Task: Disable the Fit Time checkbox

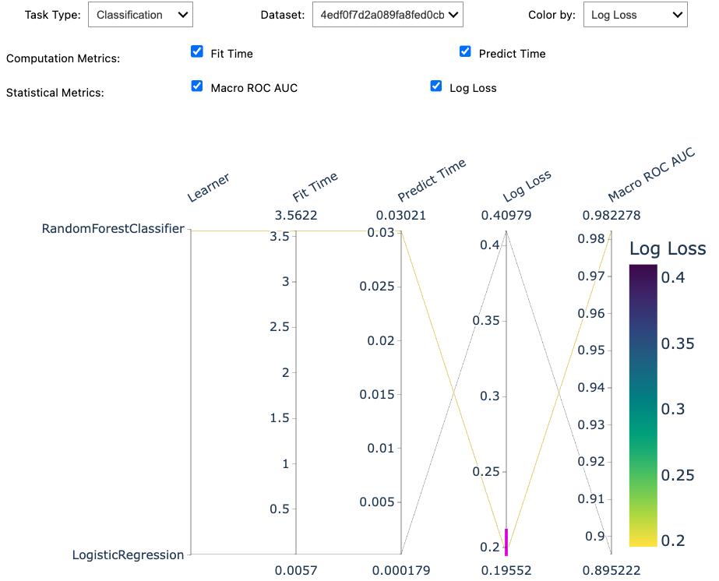Action: (x=197, y=52)
